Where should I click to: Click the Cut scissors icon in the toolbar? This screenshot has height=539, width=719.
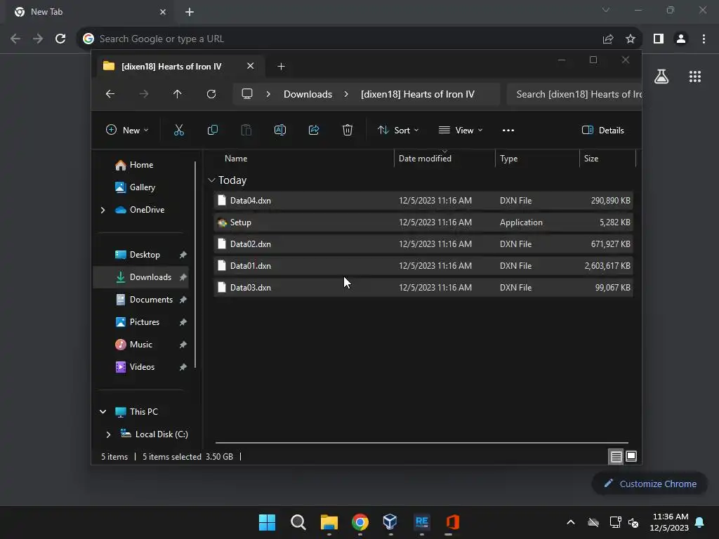(x=179, y=130)
